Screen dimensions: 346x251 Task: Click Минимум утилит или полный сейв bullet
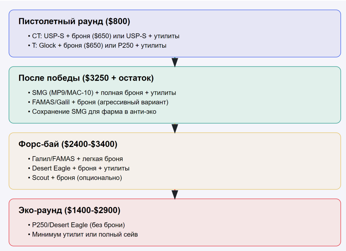(85, 235)
